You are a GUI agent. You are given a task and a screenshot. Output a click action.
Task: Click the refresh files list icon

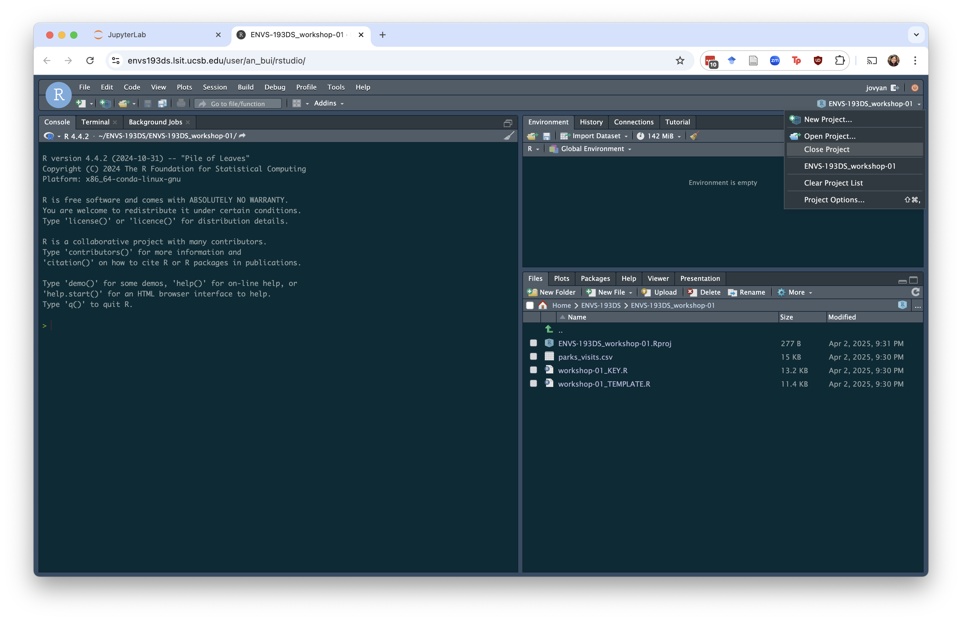point(915,292)
